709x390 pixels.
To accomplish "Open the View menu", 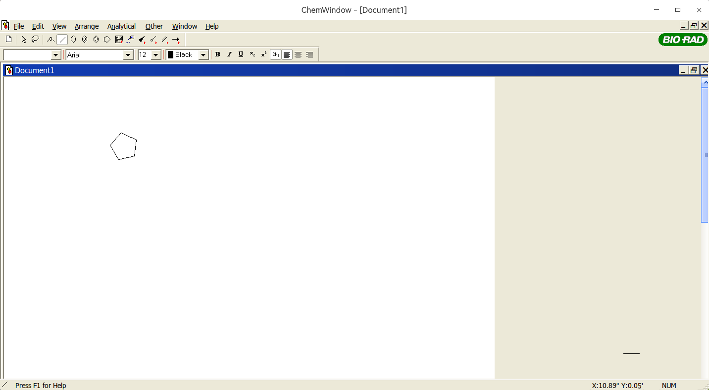I will [59, 26].
